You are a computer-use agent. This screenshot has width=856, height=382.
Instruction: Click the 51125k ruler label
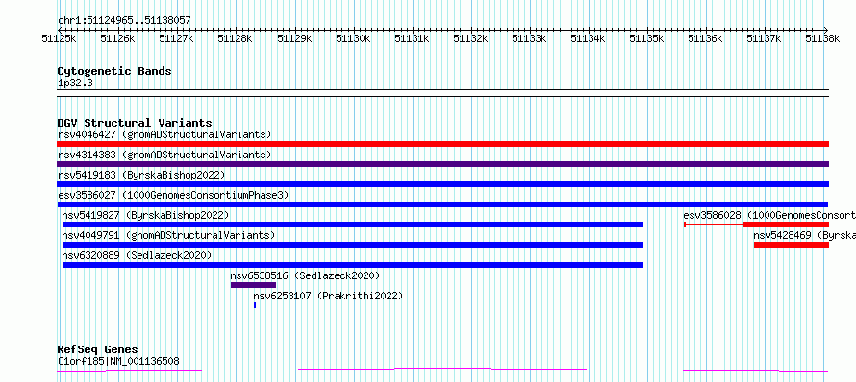[x=59, y=38]
